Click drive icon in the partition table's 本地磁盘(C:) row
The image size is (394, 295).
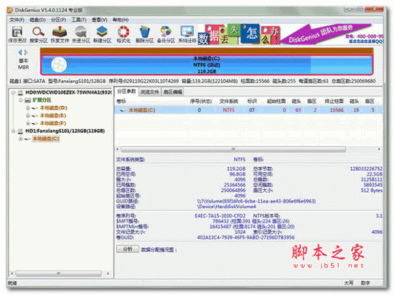[x=123, y=110]
